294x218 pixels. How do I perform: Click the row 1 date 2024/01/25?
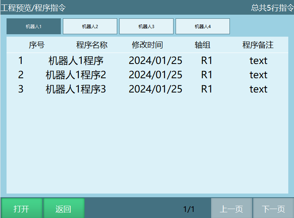coord(156,61)
